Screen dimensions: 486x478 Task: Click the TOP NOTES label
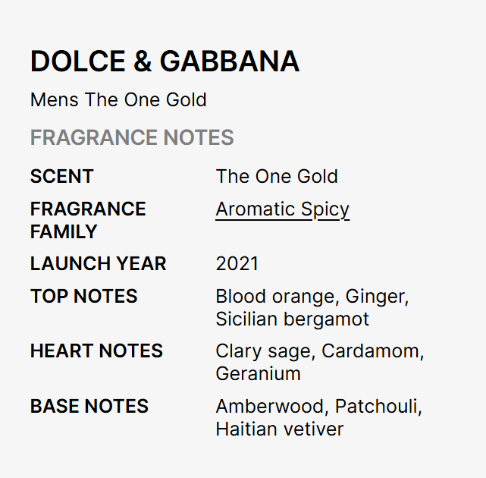tap(83, 297)
